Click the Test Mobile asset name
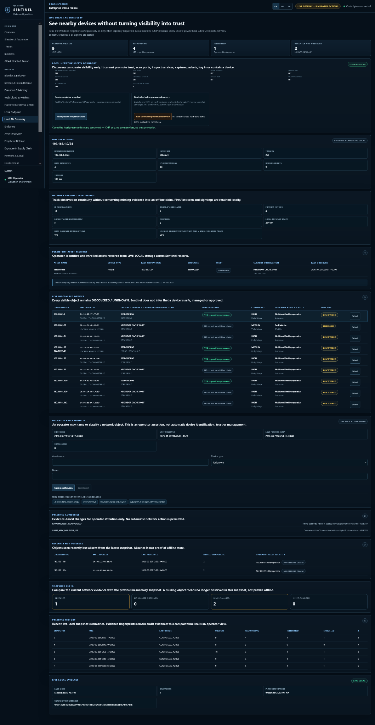 (59, 270)
